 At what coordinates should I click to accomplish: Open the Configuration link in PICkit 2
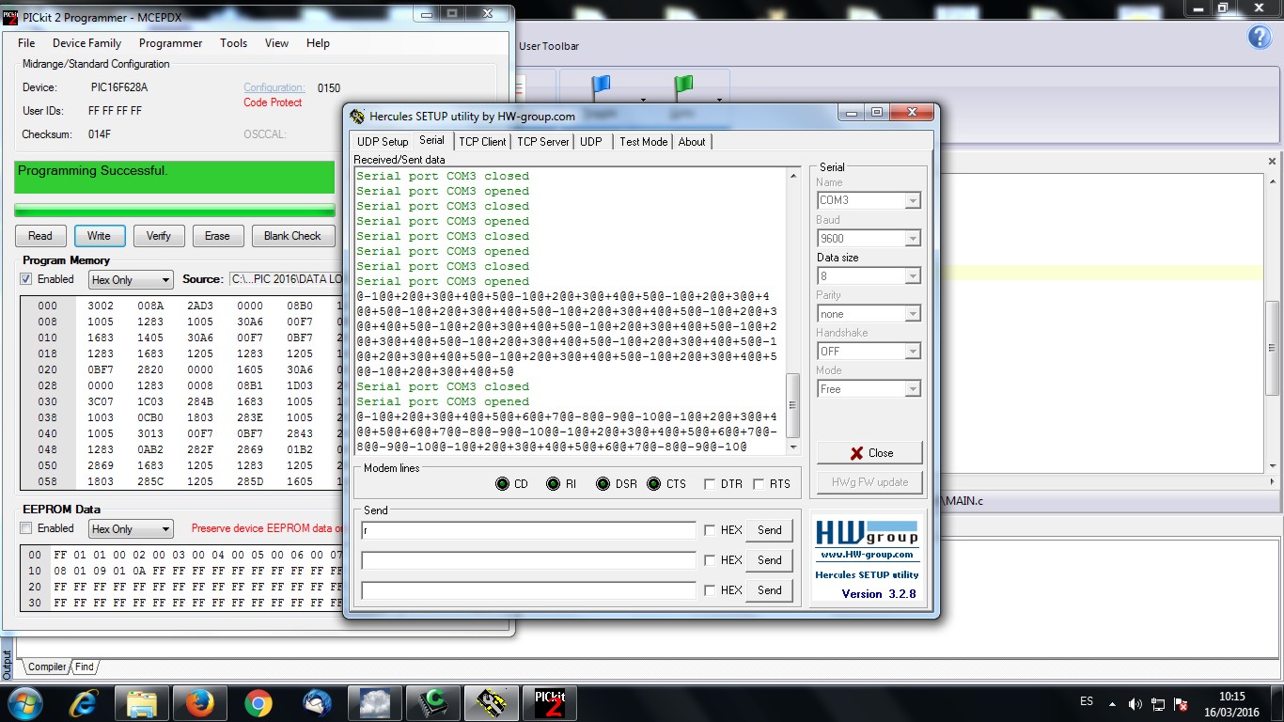coord(274,87)
